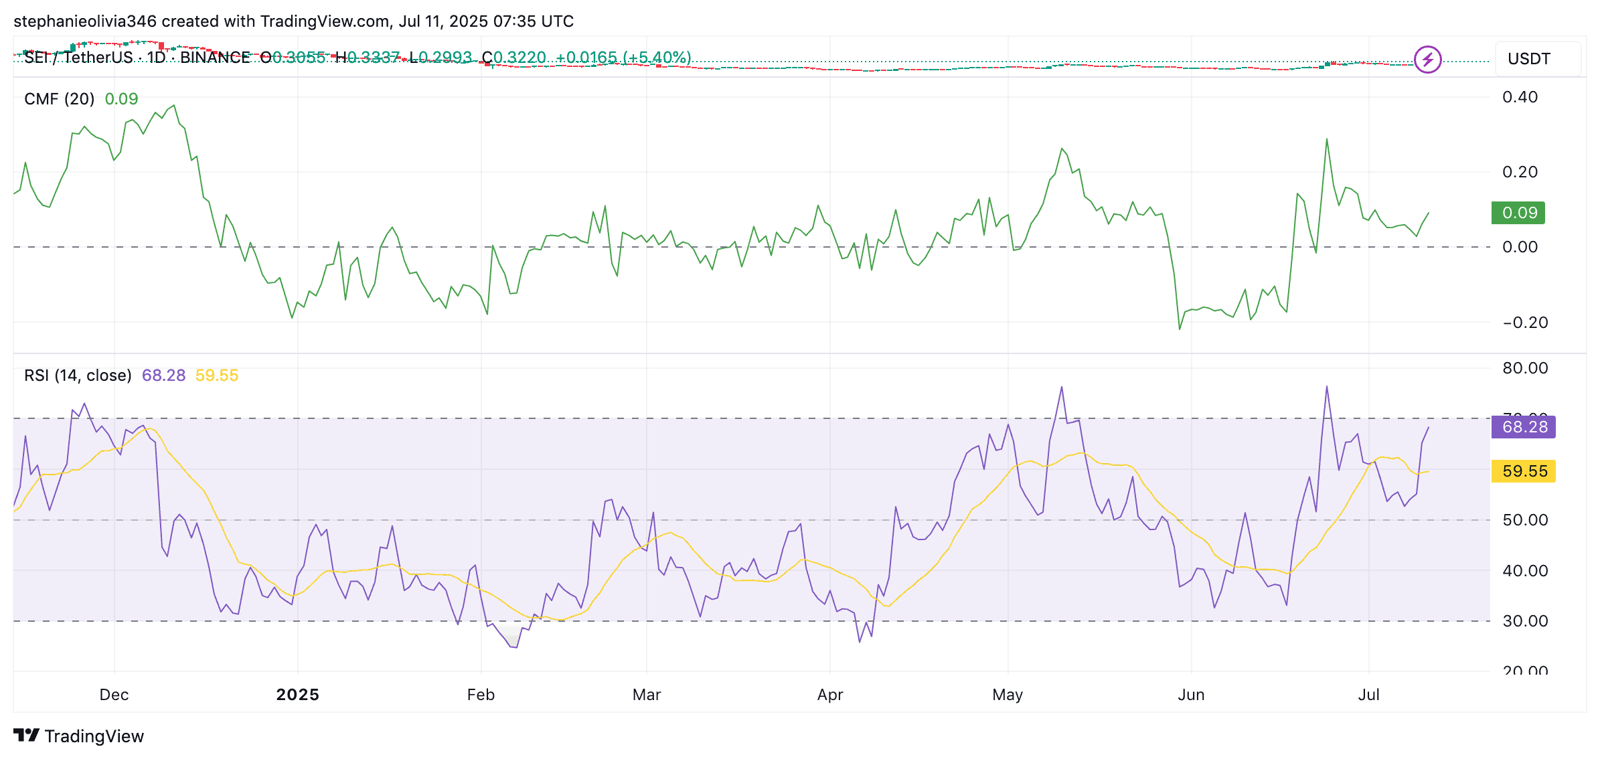The width and height of the screenshot is (1600, 759).
Task: Open RSI (14, close) indicator settings
Action: click(77, 375)
